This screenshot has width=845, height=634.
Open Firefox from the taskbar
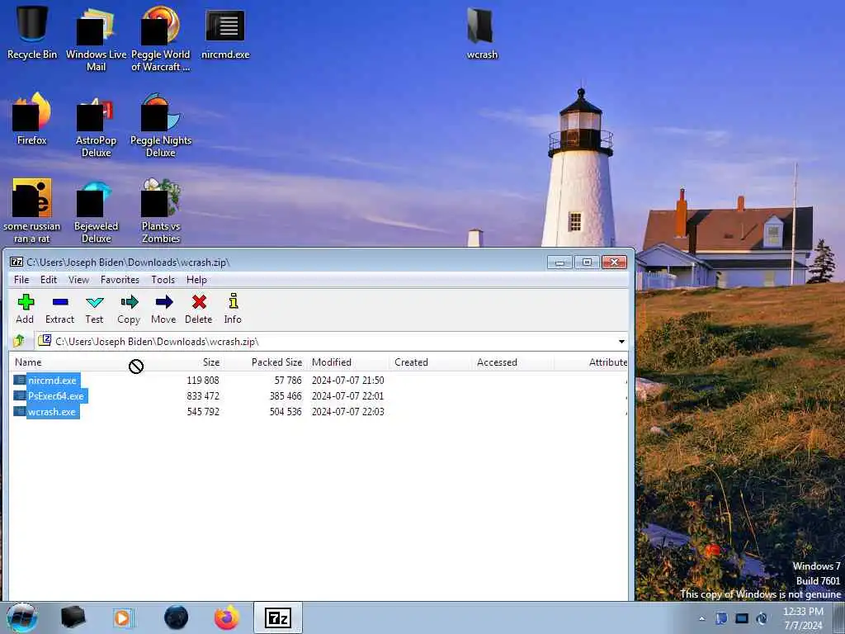click(227, 617)
